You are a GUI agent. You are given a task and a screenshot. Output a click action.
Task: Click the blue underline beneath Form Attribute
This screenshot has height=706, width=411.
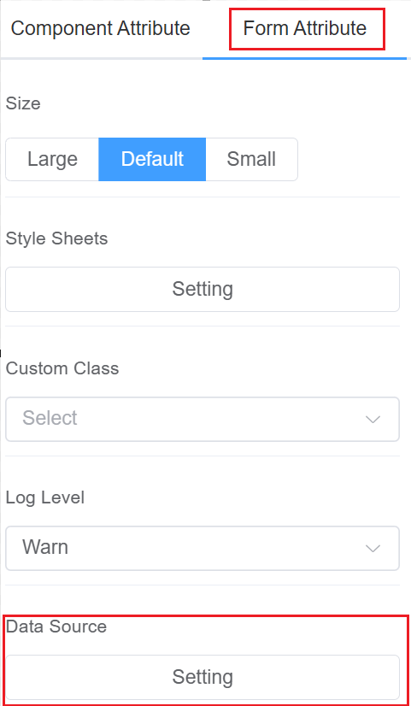tap(305, 58)
